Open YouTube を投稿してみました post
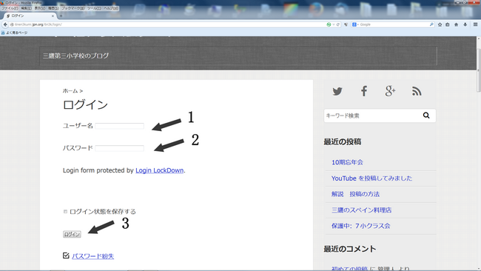Image resolution: width=481 pixels, height=271 pixels. 371,178
